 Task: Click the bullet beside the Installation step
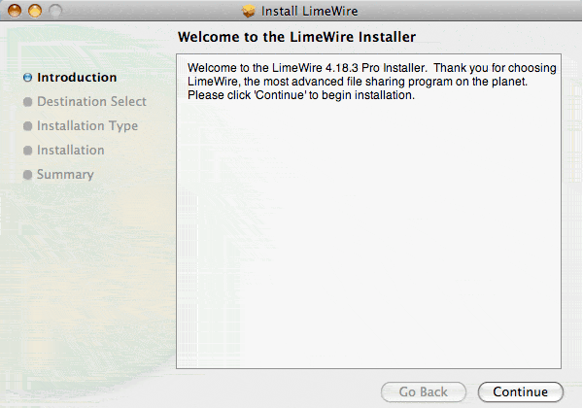coord(27,151)
